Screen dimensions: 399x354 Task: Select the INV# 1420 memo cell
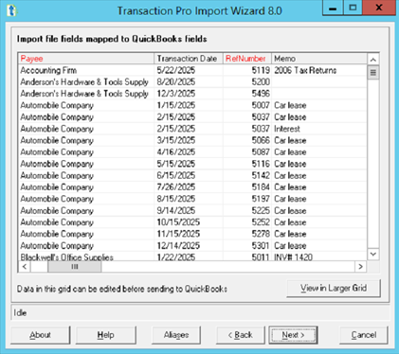pos(319,257)
